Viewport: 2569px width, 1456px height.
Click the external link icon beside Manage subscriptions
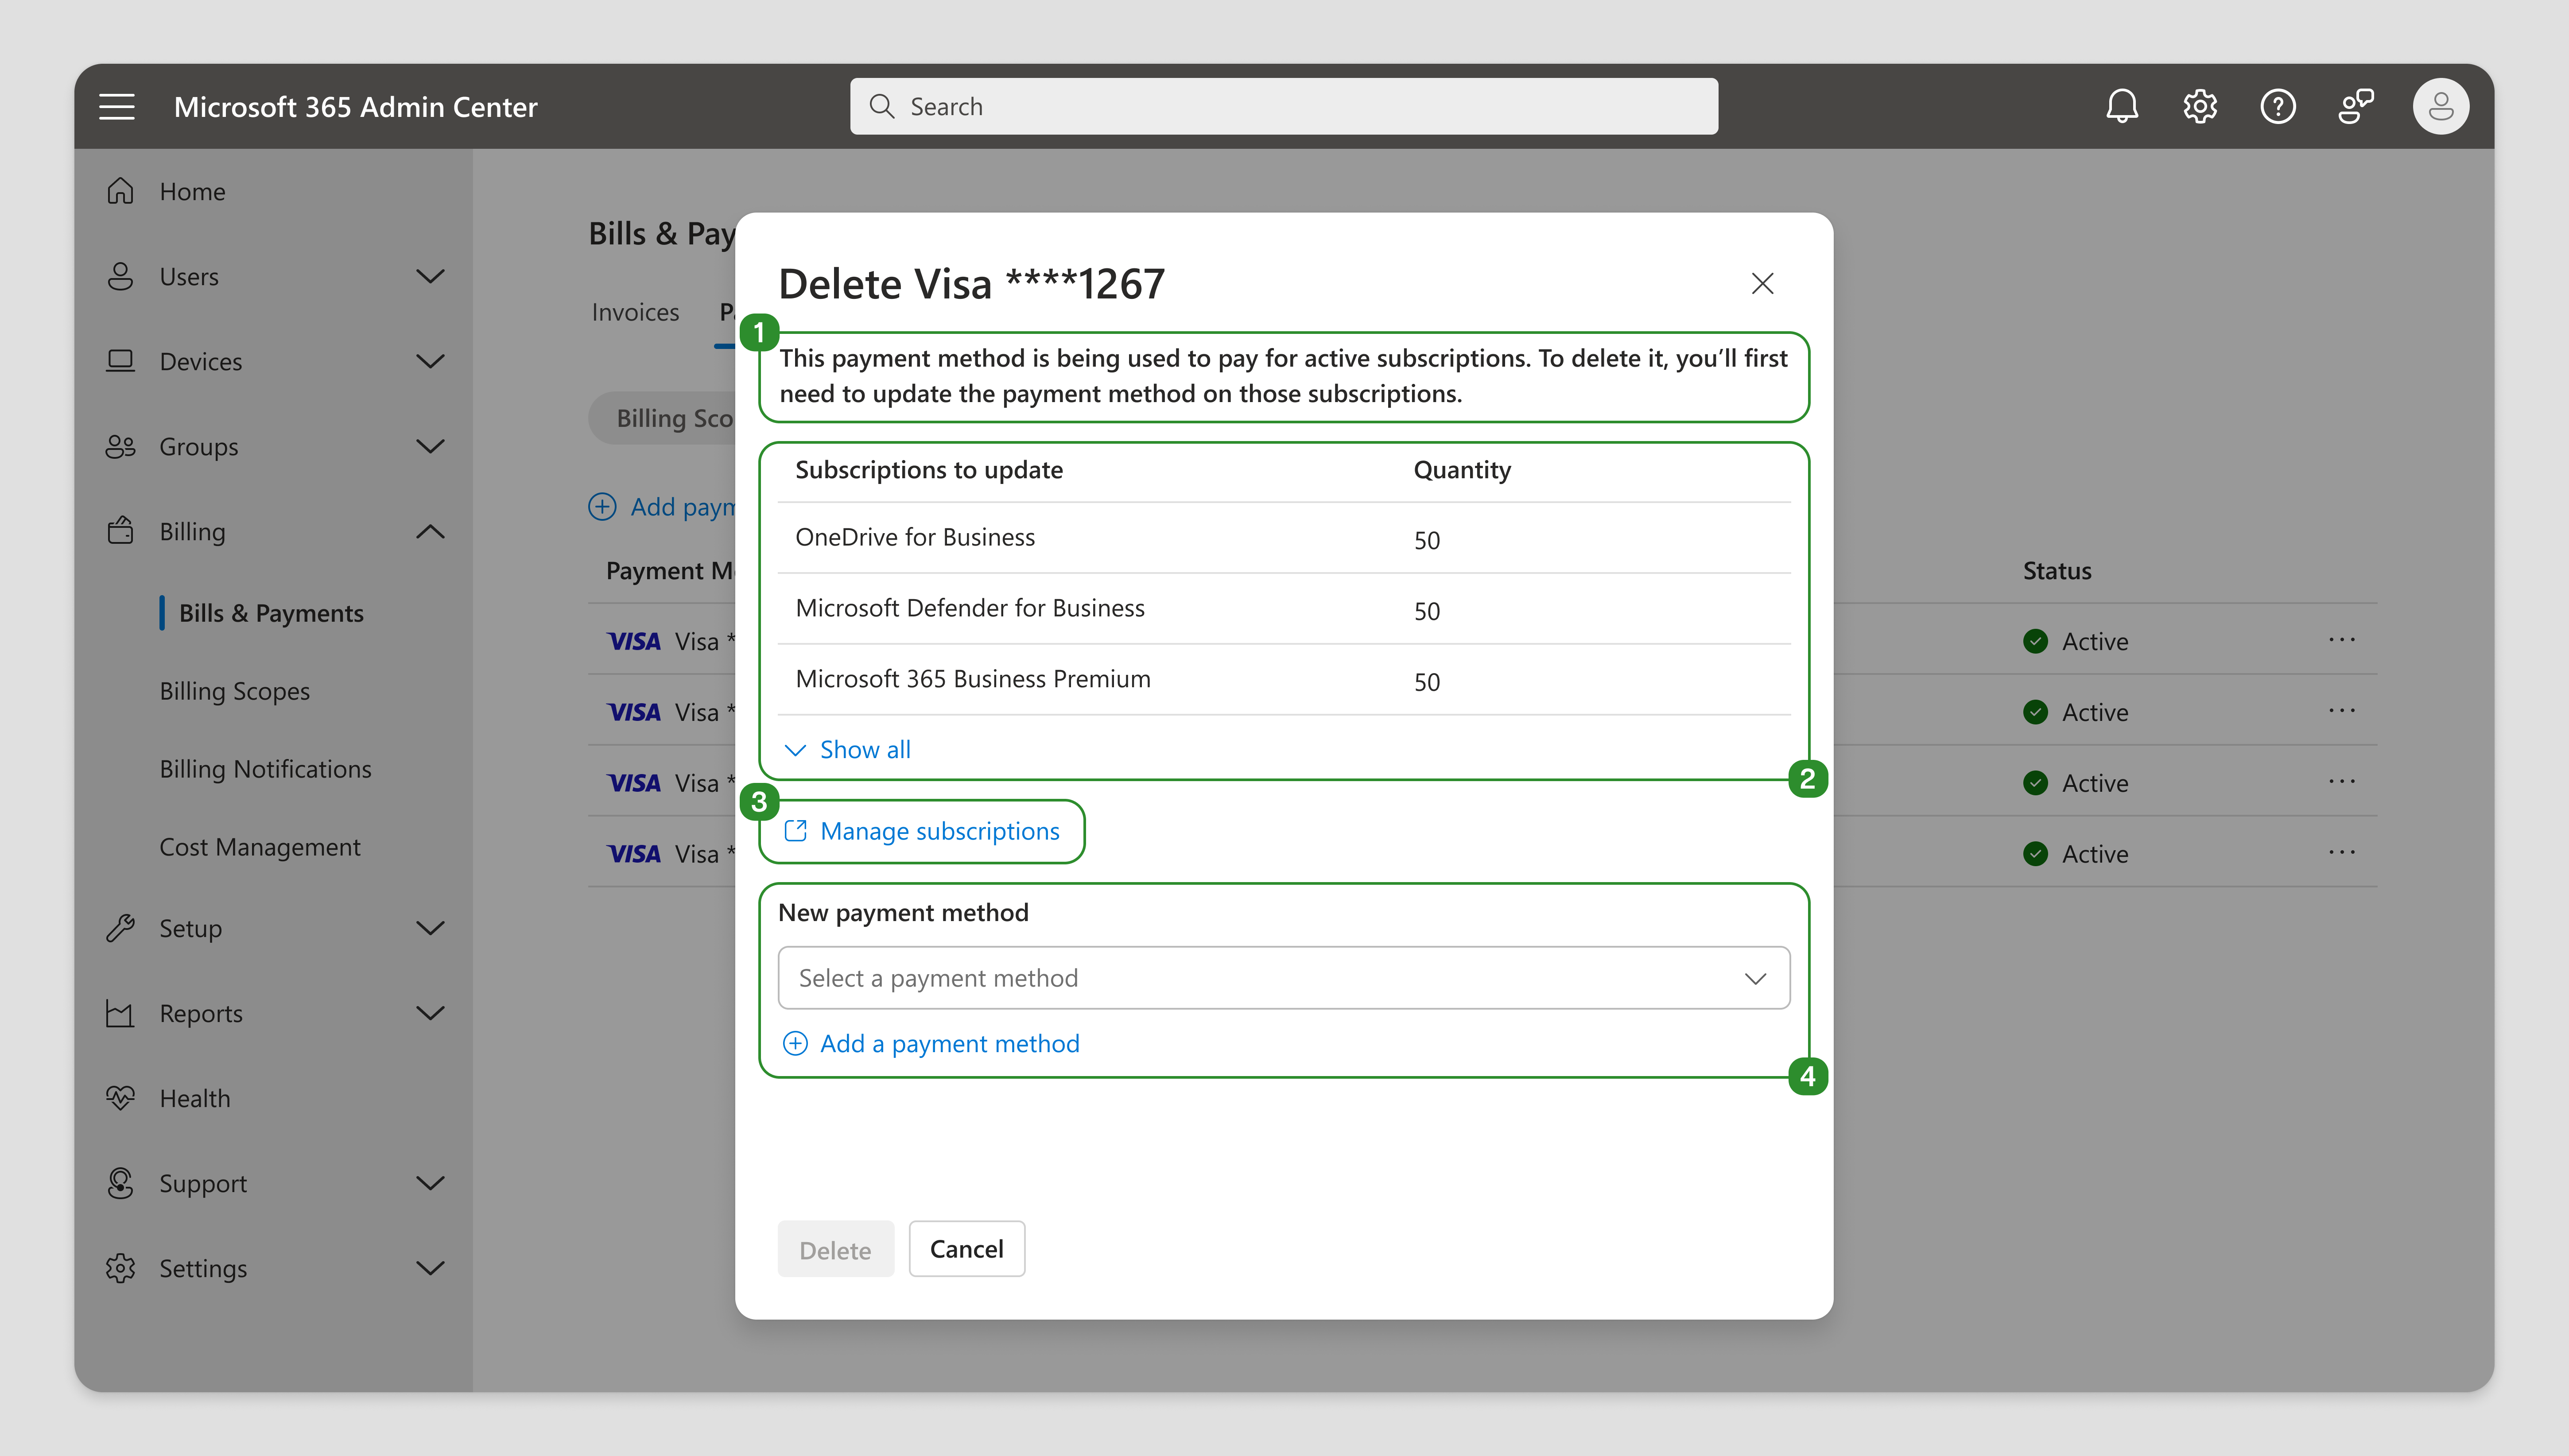click(x=795, y=831)
